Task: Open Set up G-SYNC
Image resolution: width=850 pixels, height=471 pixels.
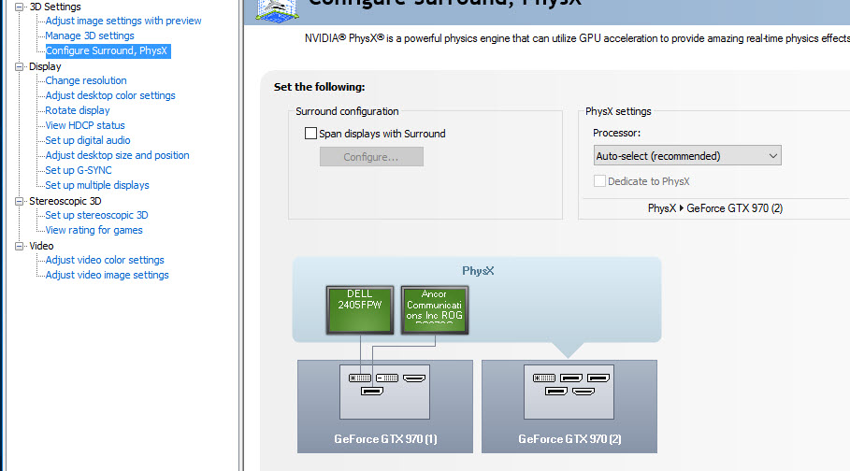Action: tap(78, 170)
